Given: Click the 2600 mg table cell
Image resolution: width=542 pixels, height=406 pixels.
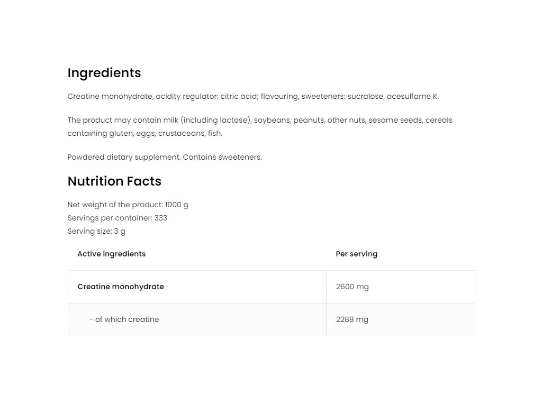Looking at the screenshot, I should (x=352, y=287).
